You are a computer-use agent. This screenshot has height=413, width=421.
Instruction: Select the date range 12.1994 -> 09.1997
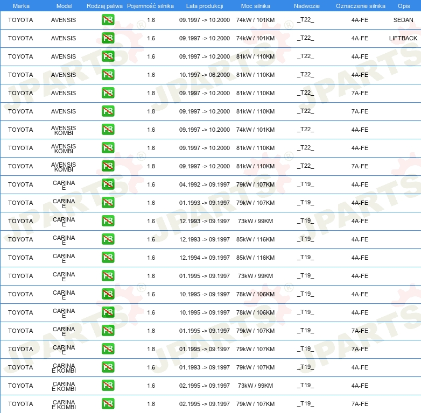point(205,258)
